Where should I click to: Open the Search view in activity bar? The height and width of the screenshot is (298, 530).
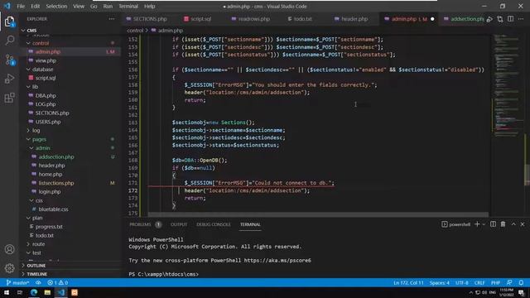[9, 41]
